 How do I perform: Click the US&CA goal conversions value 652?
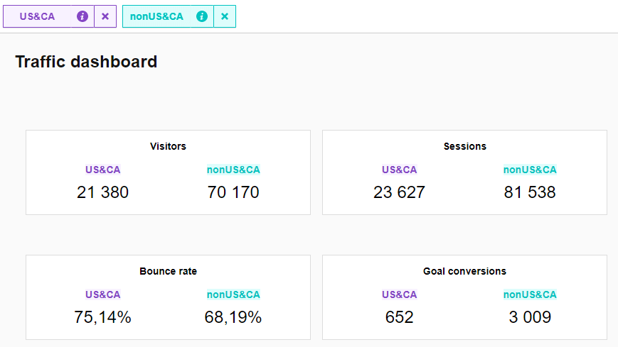tap(399, 317)
